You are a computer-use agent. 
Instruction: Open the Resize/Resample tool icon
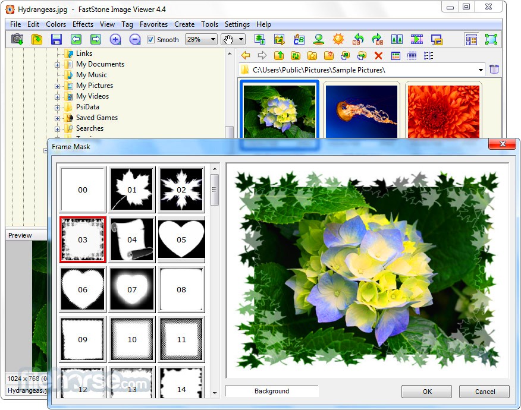260,39
